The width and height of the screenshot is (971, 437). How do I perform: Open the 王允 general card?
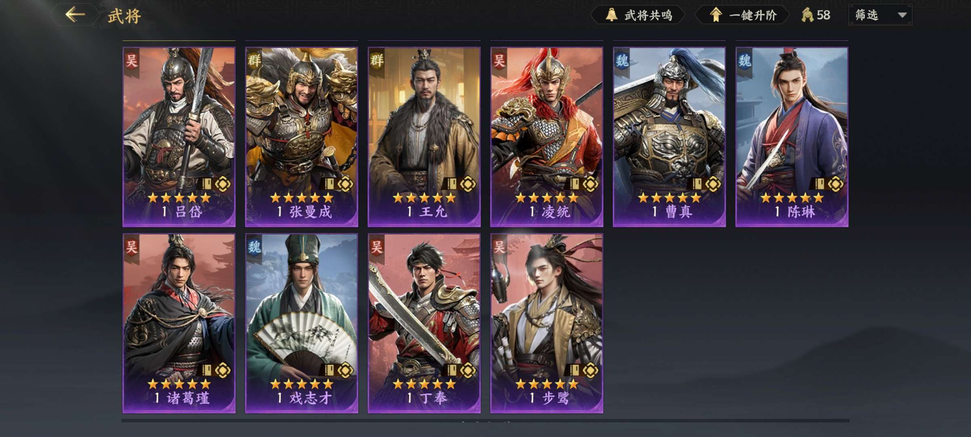(x=424, y=137)
